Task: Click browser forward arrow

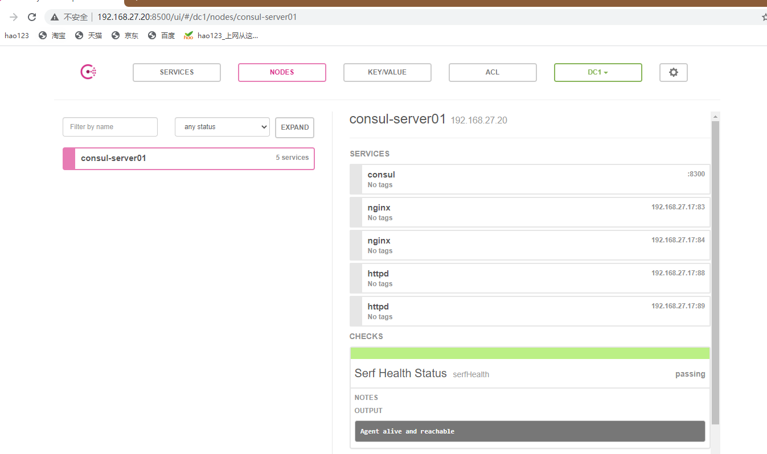Action: coord(14,17)
